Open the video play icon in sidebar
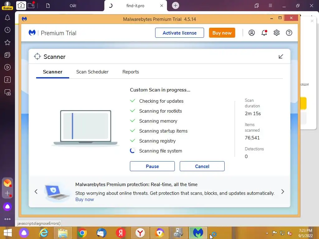 [x=7, y=67]
